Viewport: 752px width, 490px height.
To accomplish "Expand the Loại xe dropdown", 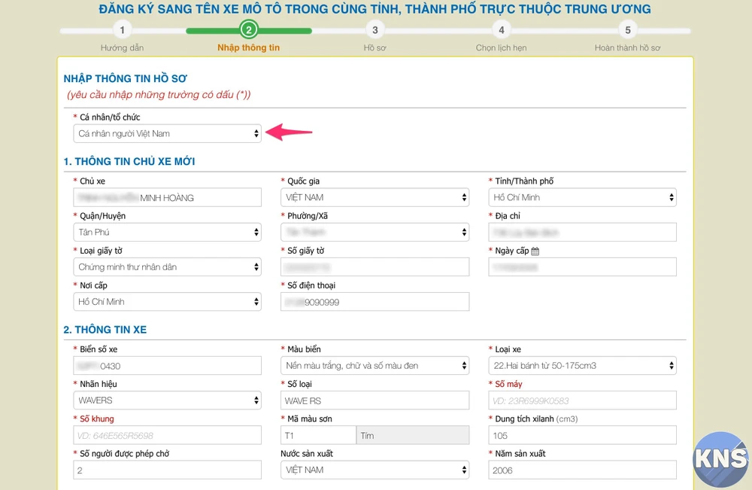I will 582,366.
